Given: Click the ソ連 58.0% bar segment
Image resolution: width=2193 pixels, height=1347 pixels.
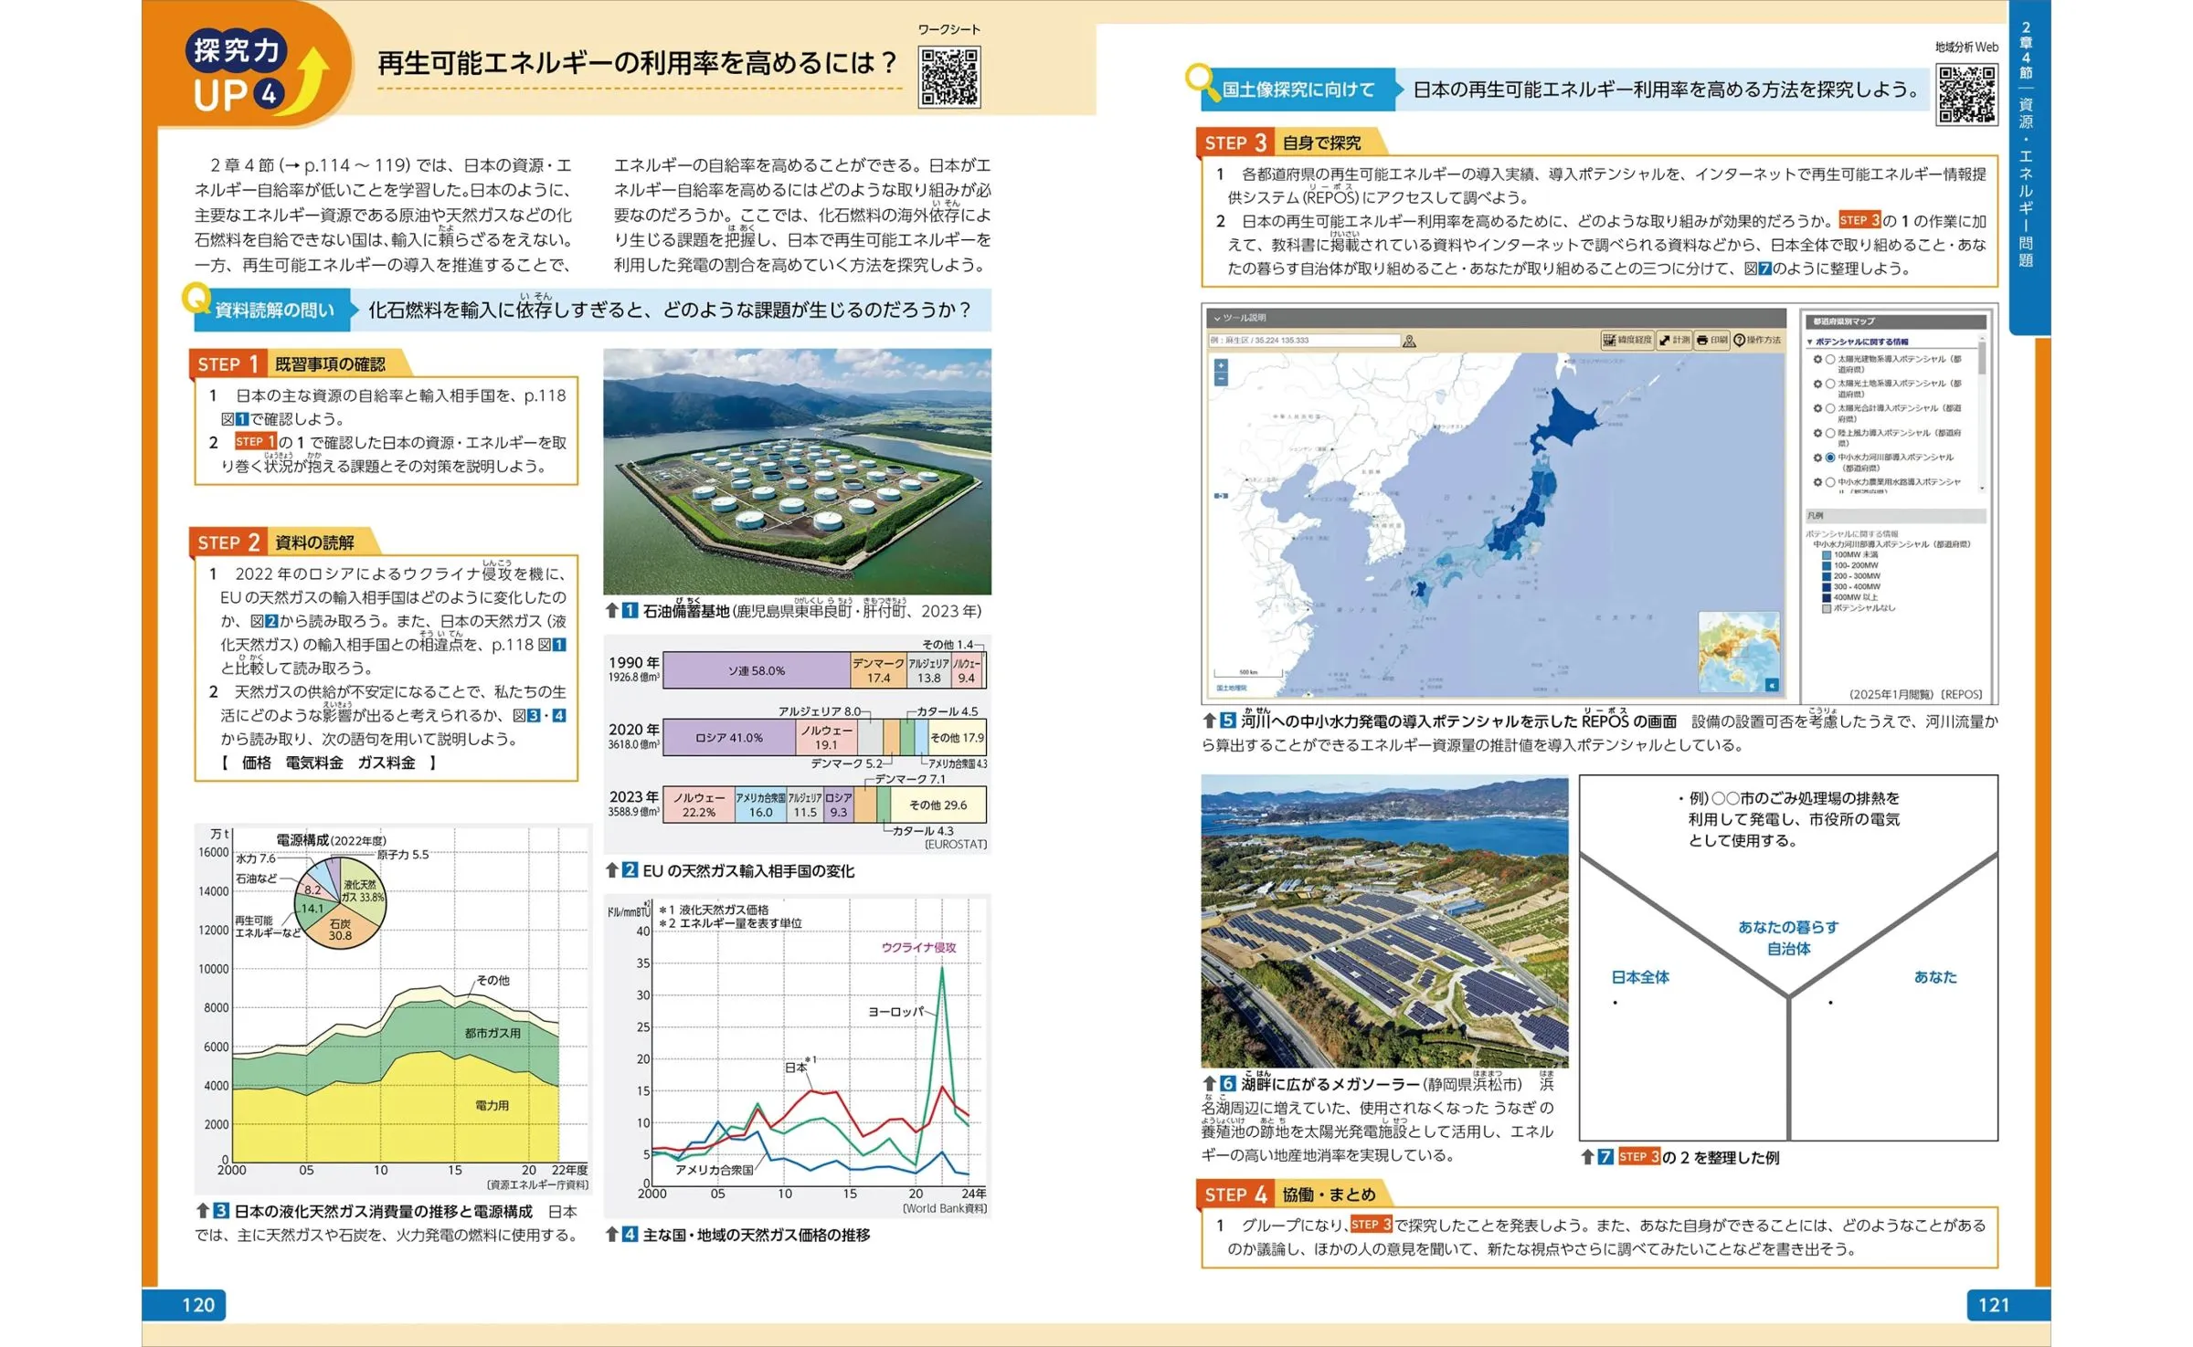Looking at the screenshot, I should [757, 670].
